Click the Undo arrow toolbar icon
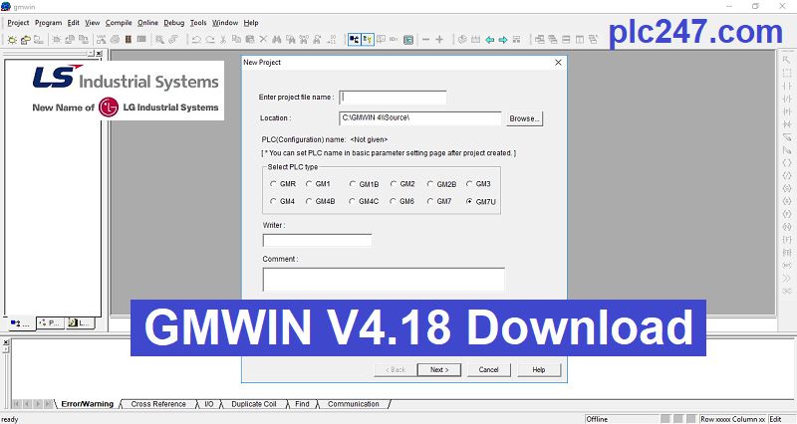The height and width of the screenshot is (424, 797). (196, 40)
